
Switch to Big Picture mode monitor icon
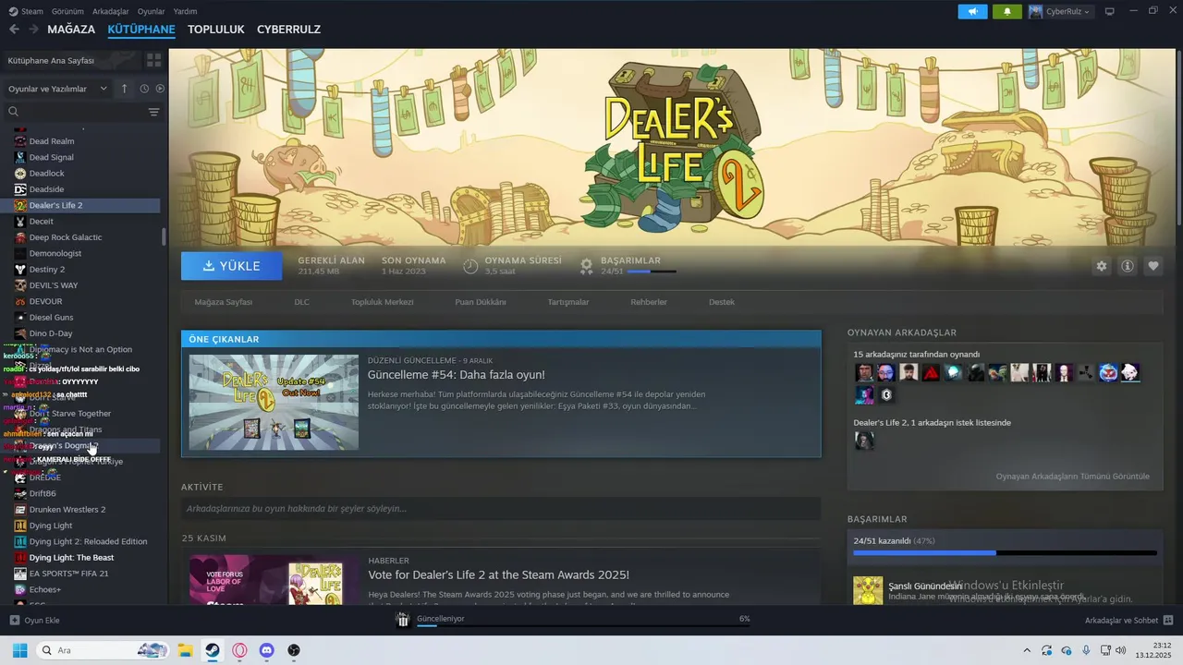pos(1109,11)
